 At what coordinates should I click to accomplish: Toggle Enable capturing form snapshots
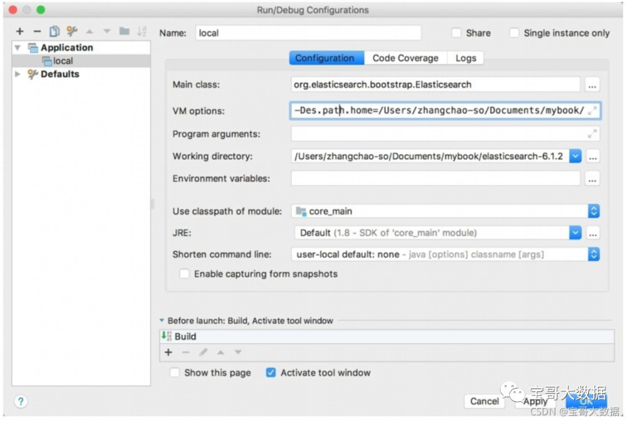(x=185, y=274)
